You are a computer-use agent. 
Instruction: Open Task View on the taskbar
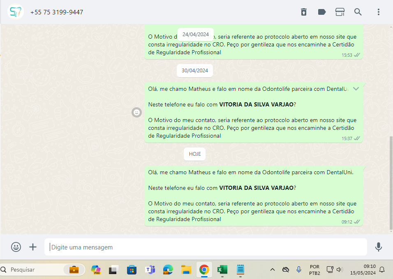click(113, 270)
